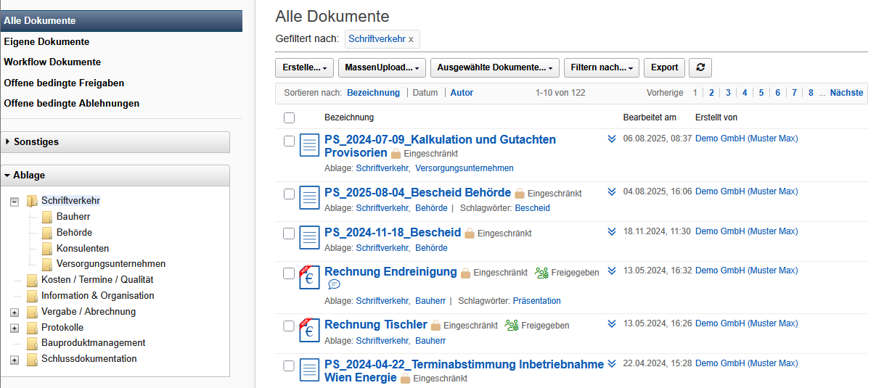Expand details chevron for PS_2024-07-09_Kalkulation row

(x=612, y=139)
